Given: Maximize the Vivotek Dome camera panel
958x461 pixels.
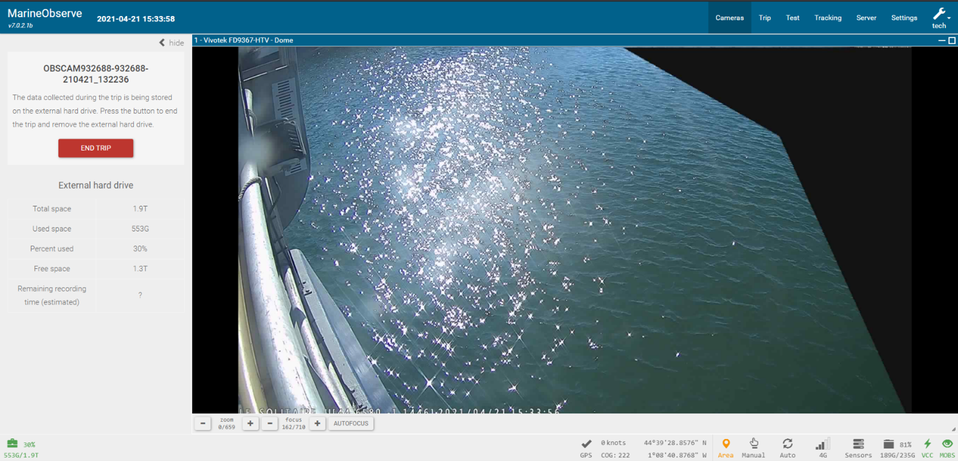Looking at the screenshot, I should 951,40.
